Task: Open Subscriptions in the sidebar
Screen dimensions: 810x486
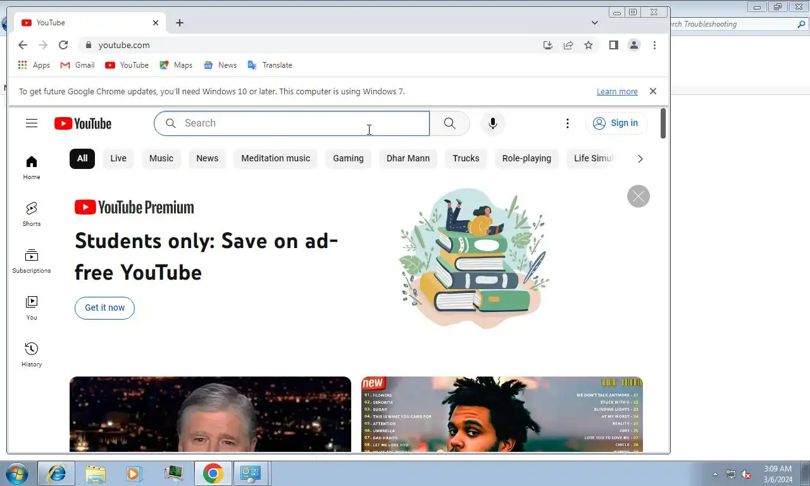Action: [32, 261]
